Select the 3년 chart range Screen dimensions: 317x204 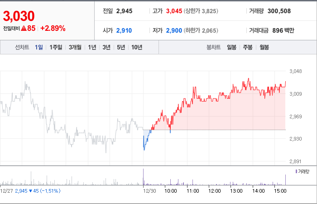tap(106, 47)
